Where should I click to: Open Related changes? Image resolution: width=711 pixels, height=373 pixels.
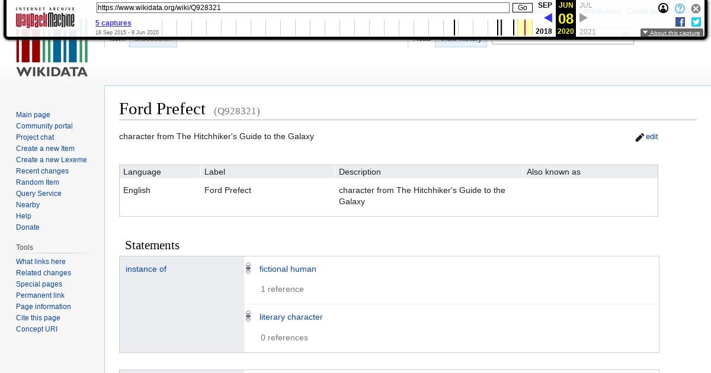click(x=43, y=273)
